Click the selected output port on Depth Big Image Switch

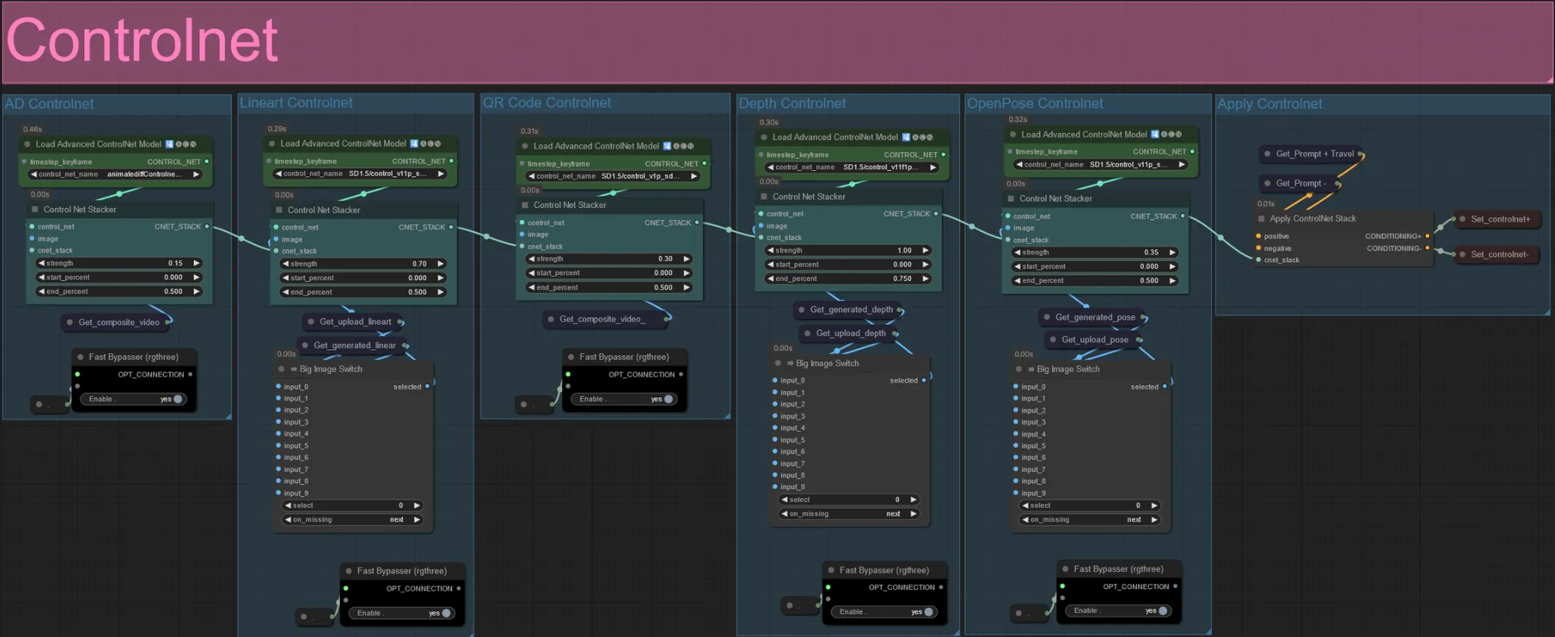coord(924,380)
